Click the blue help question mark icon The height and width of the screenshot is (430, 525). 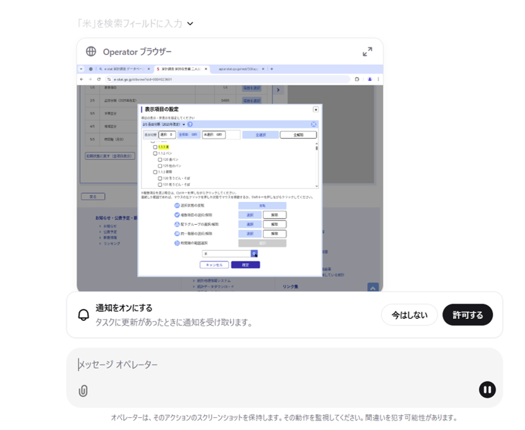coord(190,124)
